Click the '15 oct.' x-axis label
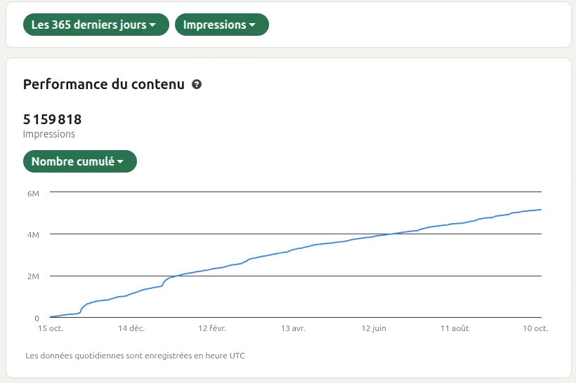The width and height of the screenshot is (576, 383). click(51, 328)
